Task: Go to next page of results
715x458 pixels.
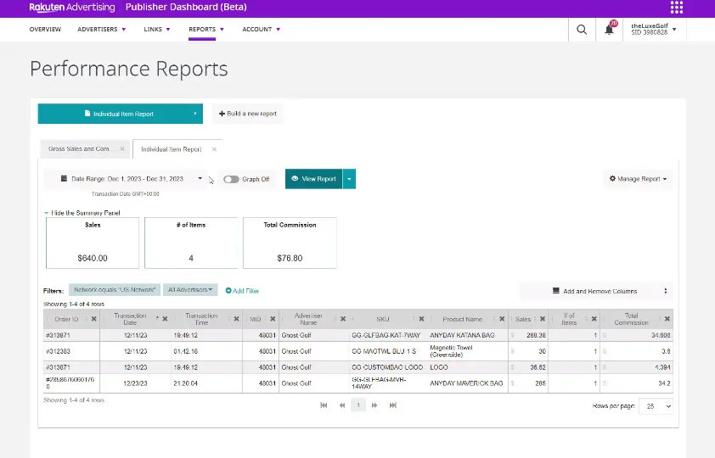Action: tap(374, 405)
